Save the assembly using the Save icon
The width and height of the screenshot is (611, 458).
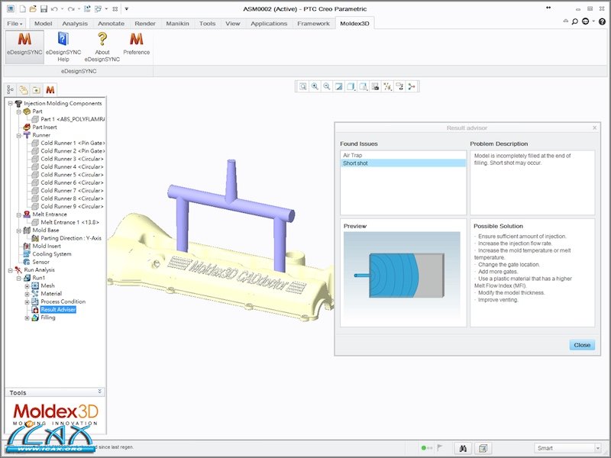pyautogui.click(x=44, y=8)
